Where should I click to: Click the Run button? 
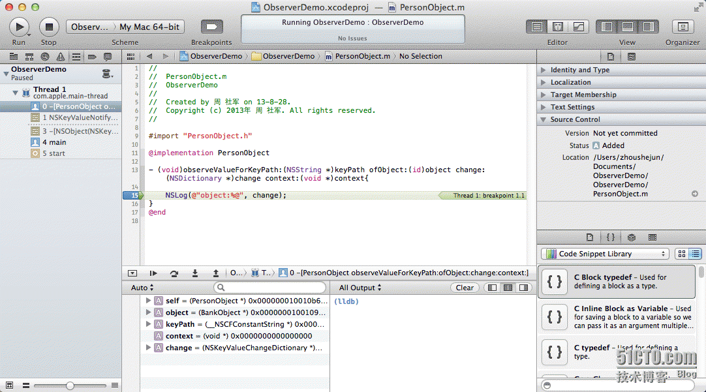click(19, 27)
